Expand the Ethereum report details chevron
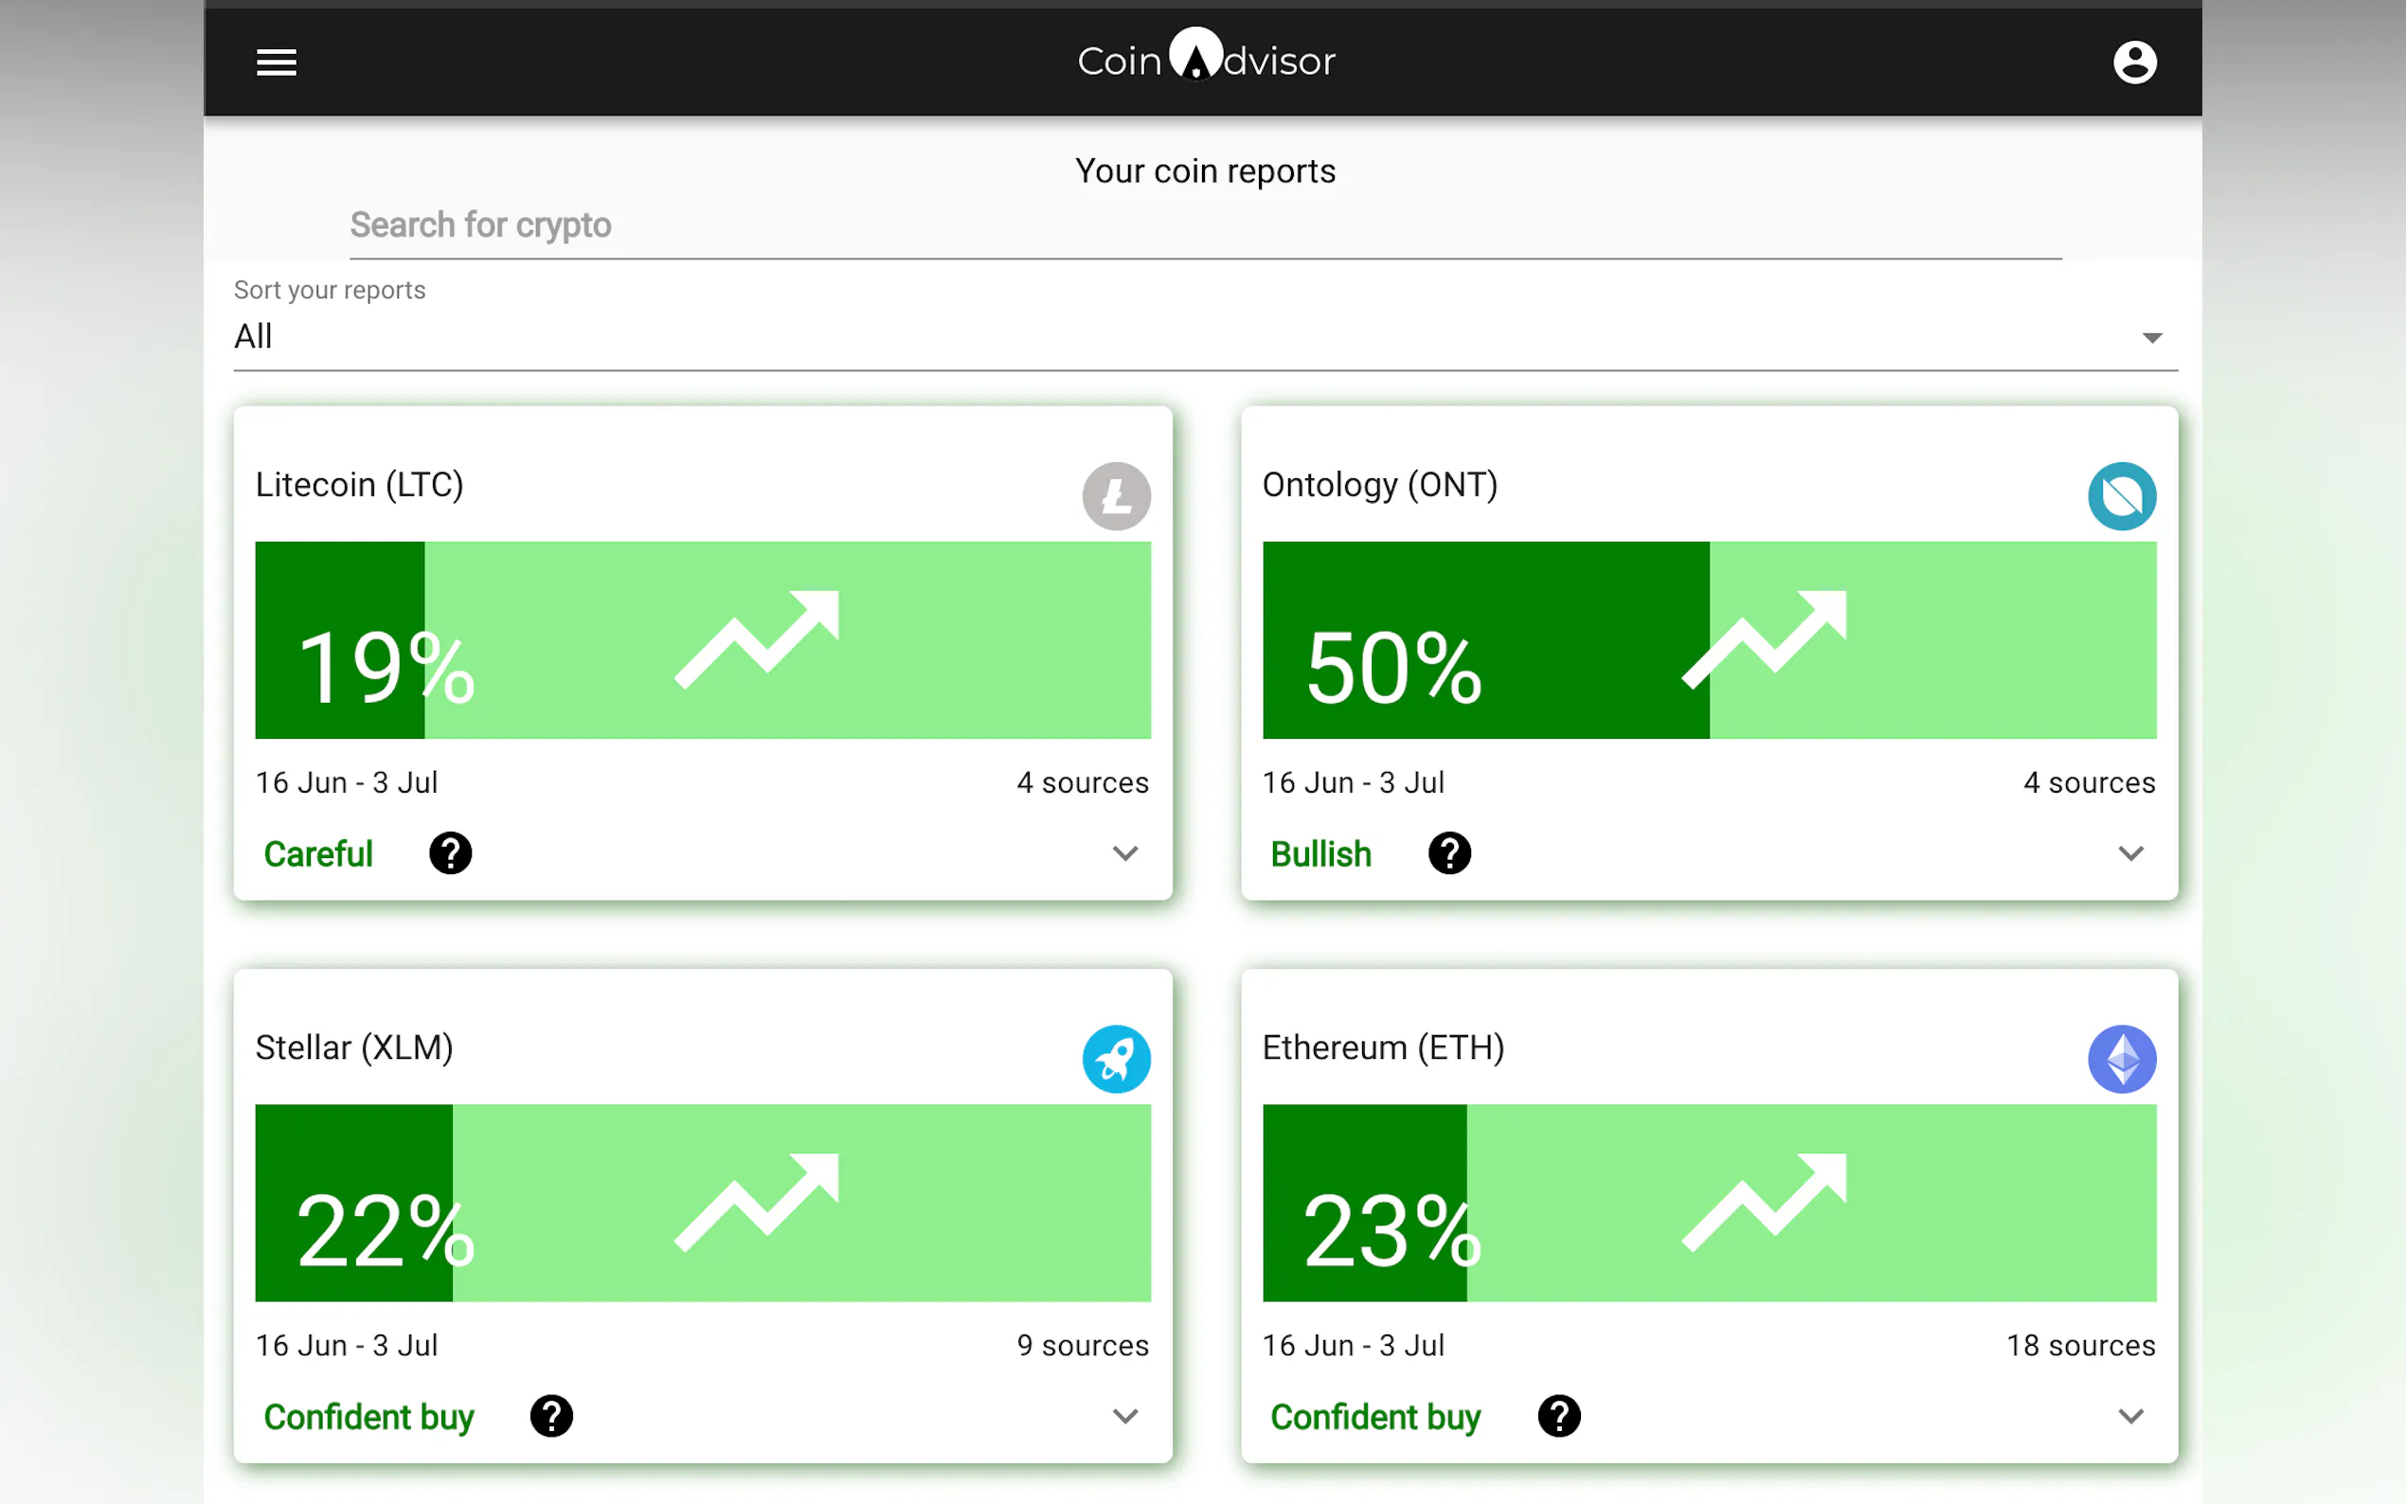The image size is (2406, 1504). (x=2130, y=1417)
